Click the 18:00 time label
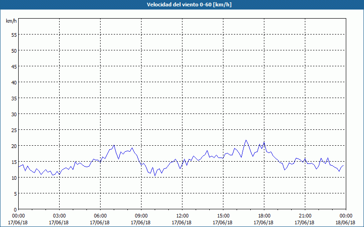 [x=264, y=216]
